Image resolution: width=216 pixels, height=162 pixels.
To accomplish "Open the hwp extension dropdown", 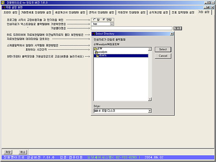I will [112, 24].
